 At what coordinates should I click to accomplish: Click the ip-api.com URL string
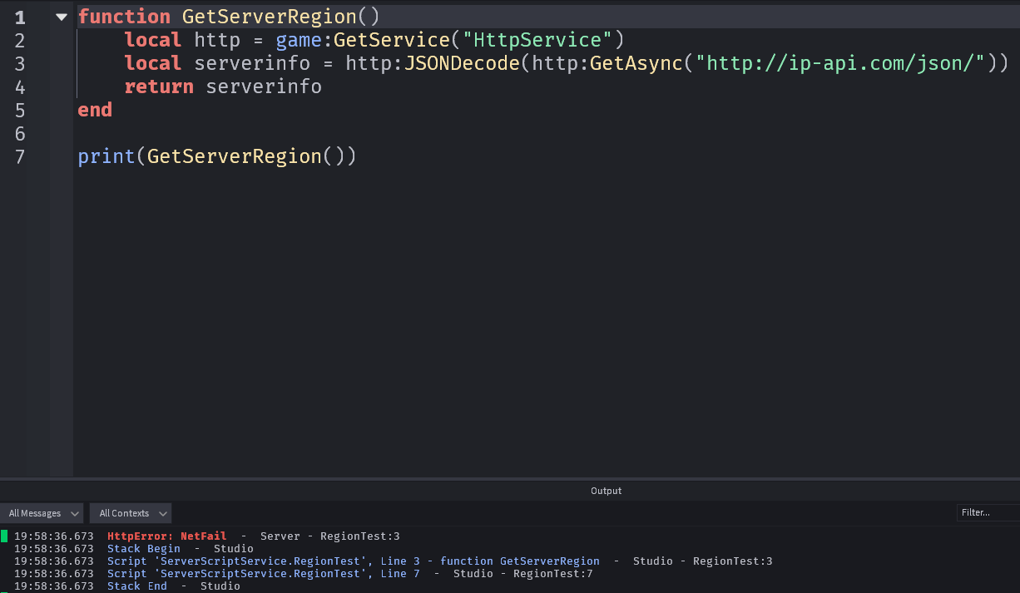pyautogui.click(x=840, y=63)
